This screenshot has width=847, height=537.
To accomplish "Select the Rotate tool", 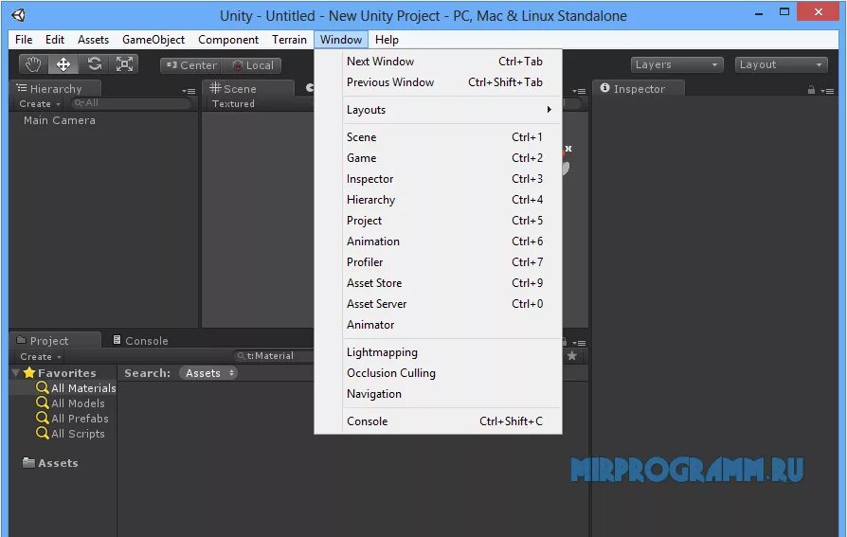I will (x=94, y=64).
